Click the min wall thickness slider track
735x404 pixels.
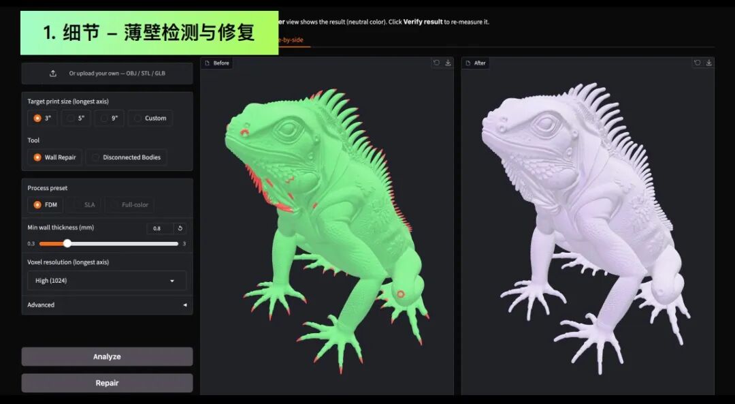point(109,243)
